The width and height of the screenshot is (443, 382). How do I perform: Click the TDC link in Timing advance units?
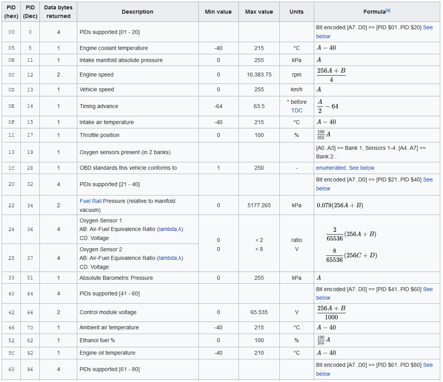[297, 111]
